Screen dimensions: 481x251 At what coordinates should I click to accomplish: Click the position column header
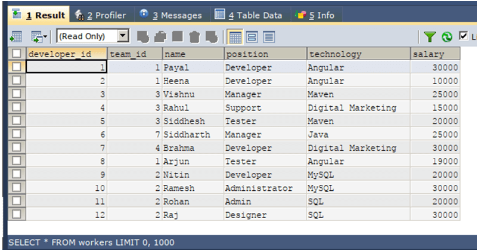coord(266,54)
